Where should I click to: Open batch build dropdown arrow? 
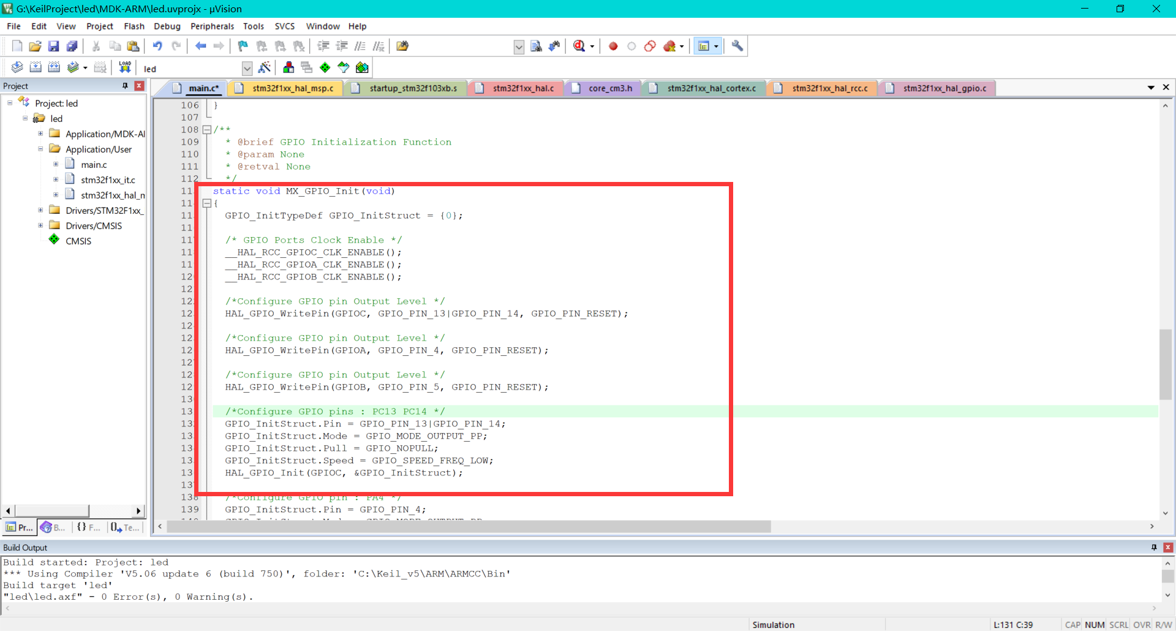tap(85, 68)
